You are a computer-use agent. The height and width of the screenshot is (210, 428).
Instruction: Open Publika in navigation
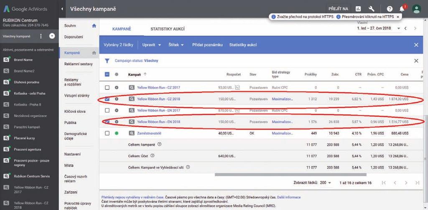click(70, 123)
